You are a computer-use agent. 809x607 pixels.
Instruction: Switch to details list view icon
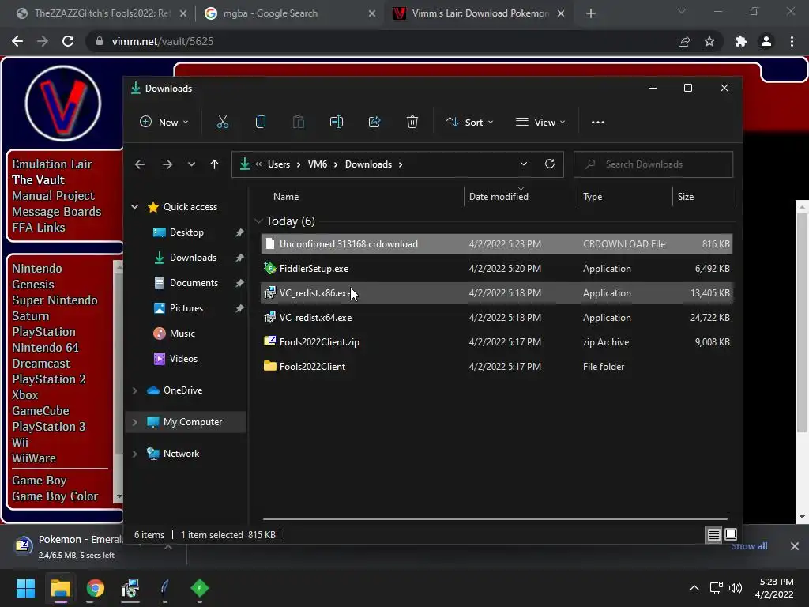(713, 535)
